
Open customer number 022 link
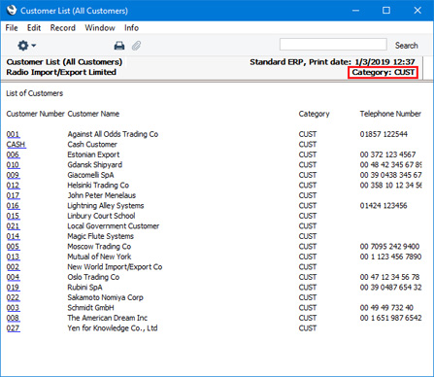click(13, 297)
